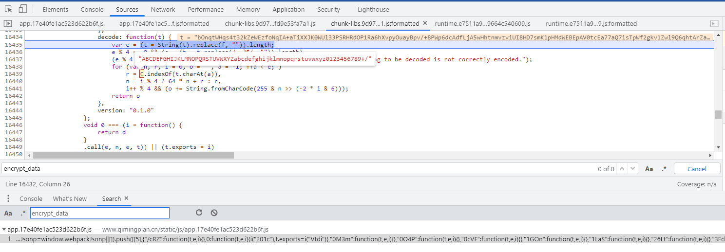Click the version: "0.1.0" code line

126,110
